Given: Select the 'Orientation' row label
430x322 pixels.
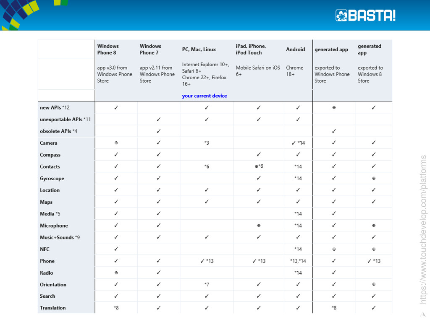Looking at the screenshot, I should 53,285.
